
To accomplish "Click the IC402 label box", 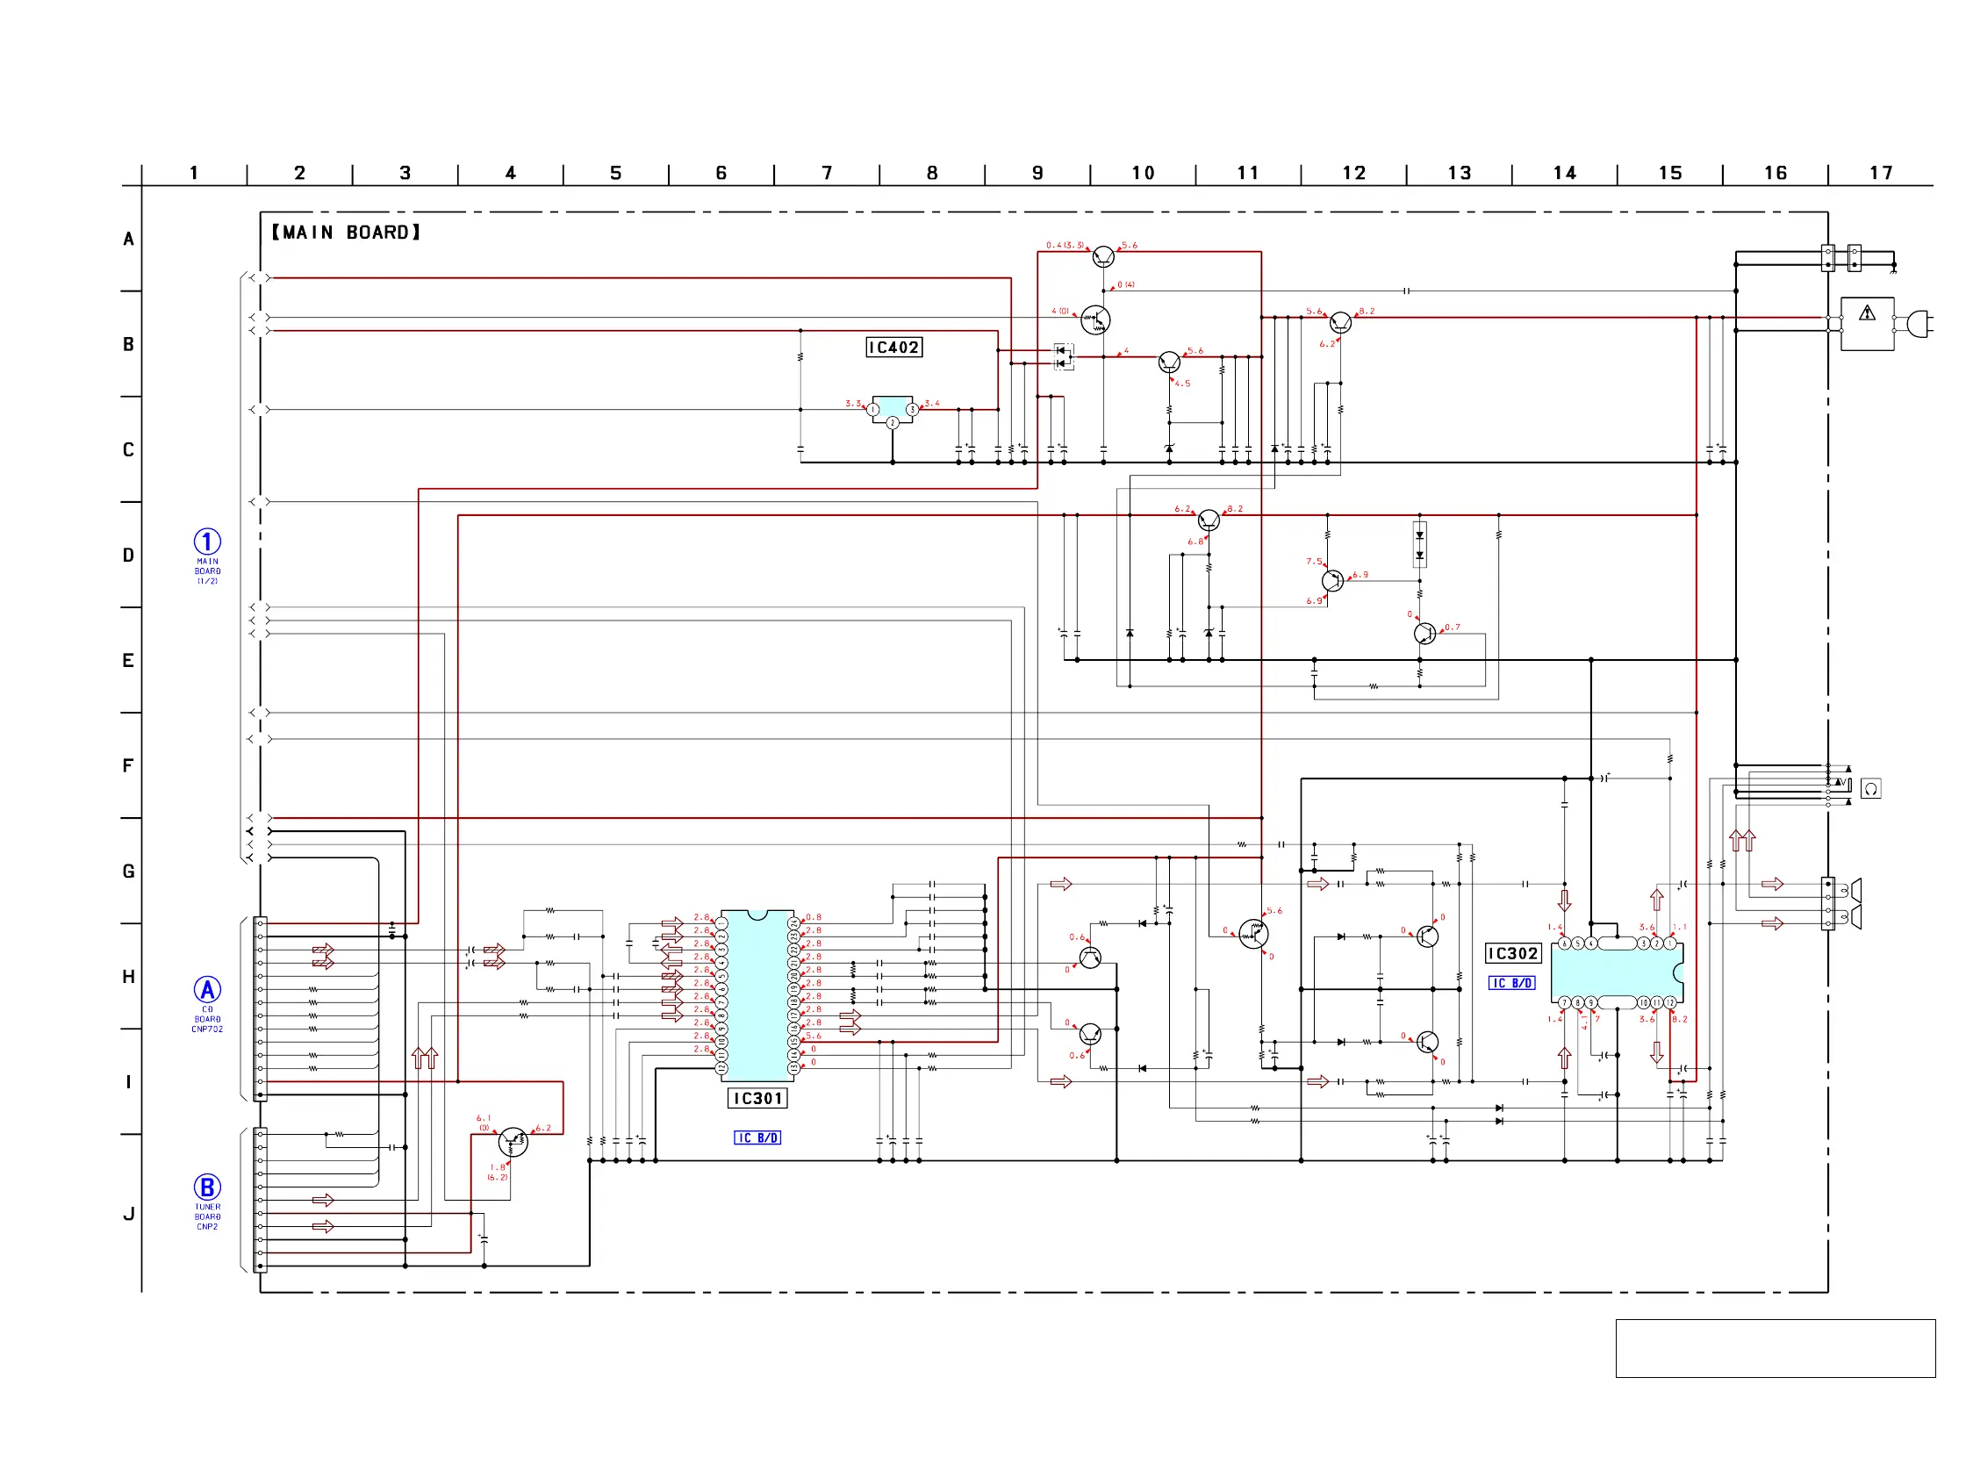I will coord(893,348).
